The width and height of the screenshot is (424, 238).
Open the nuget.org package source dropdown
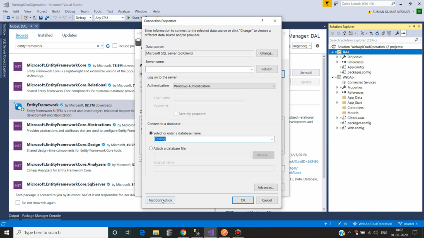302,46
